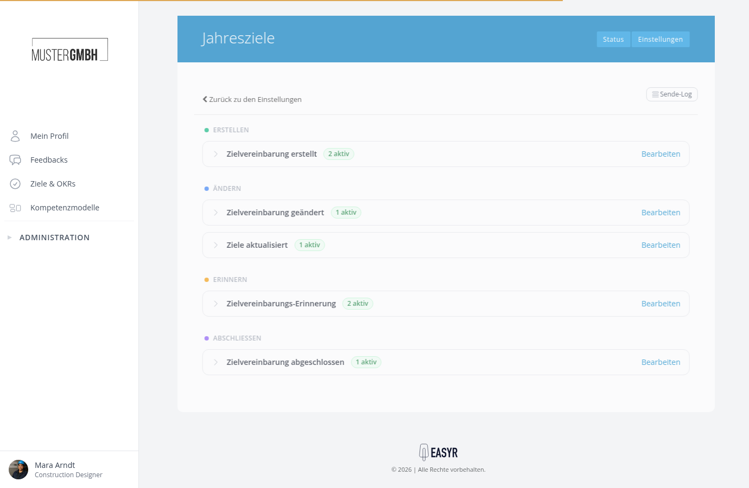Click the Zielvereinbarungs-Erinnerung title

[x=281, y=304]
